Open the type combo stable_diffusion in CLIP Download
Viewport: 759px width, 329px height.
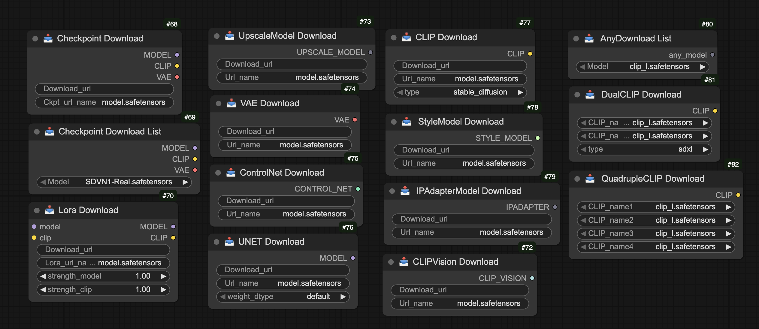tap(460, 92)
